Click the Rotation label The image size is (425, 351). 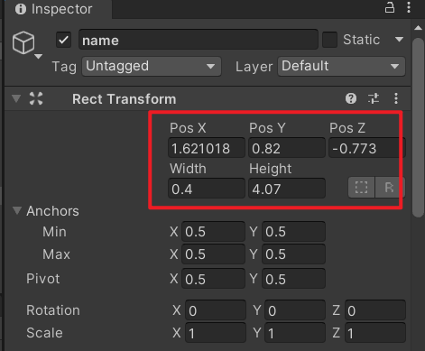[x=53, y=310]
